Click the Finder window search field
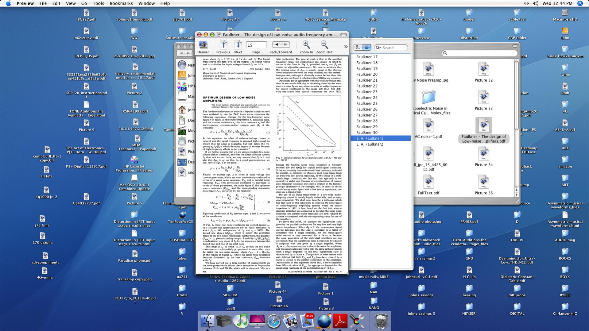 coord(479,53)
